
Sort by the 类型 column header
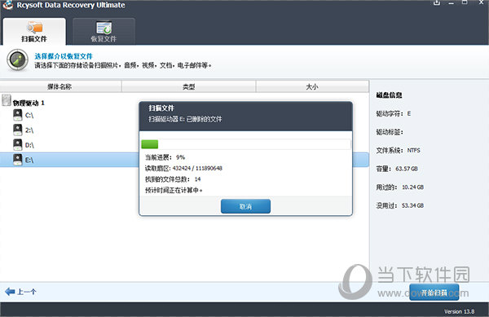click(x=189, y=86)
